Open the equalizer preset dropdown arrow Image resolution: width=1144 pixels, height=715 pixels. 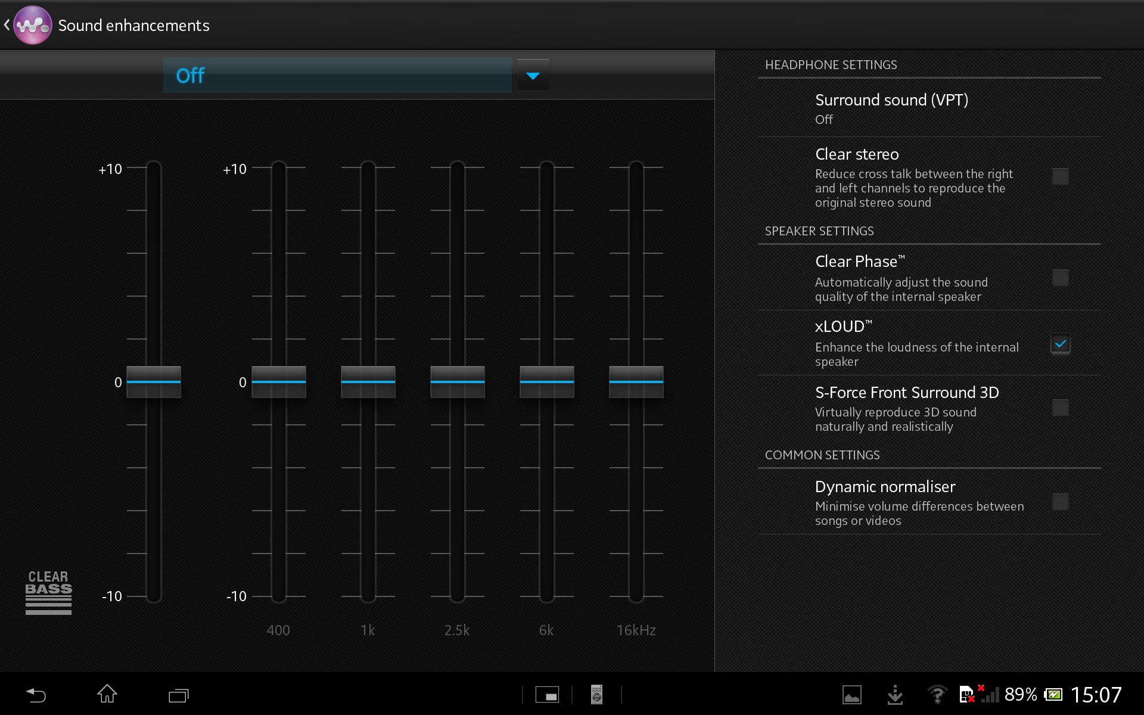(532, 75)
